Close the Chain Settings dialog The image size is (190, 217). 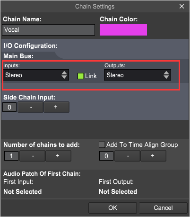coord(181,6)
